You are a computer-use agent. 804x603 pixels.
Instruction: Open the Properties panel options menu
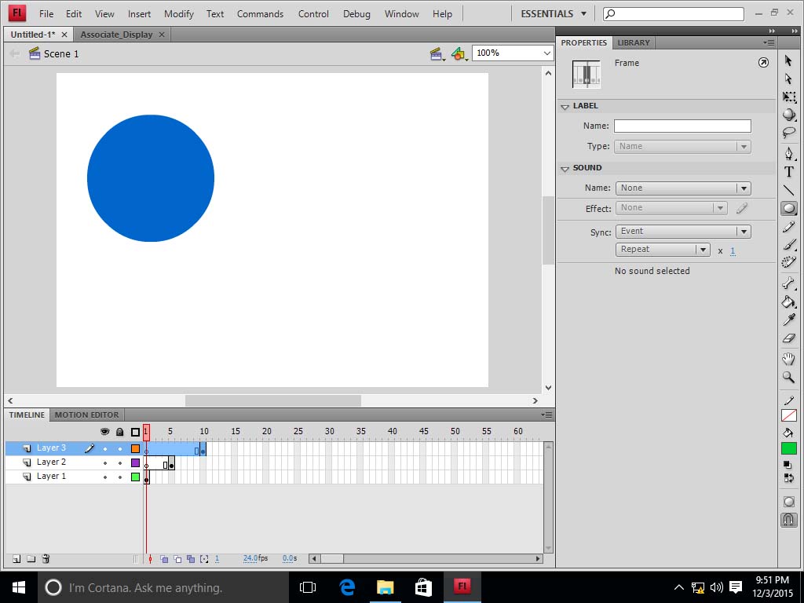769,42
